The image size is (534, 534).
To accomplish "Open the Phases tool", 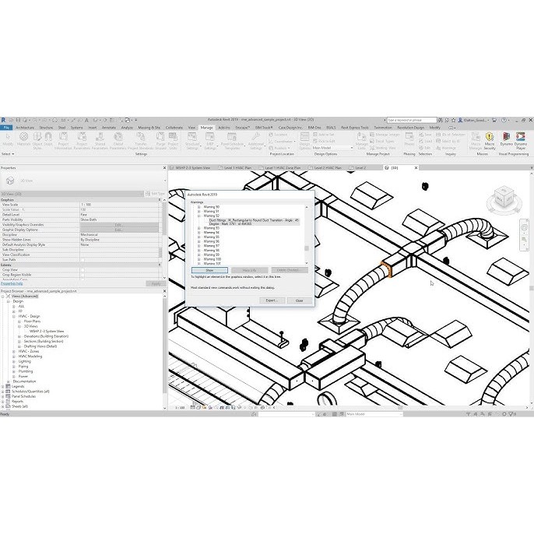I will tap(409, 139).
